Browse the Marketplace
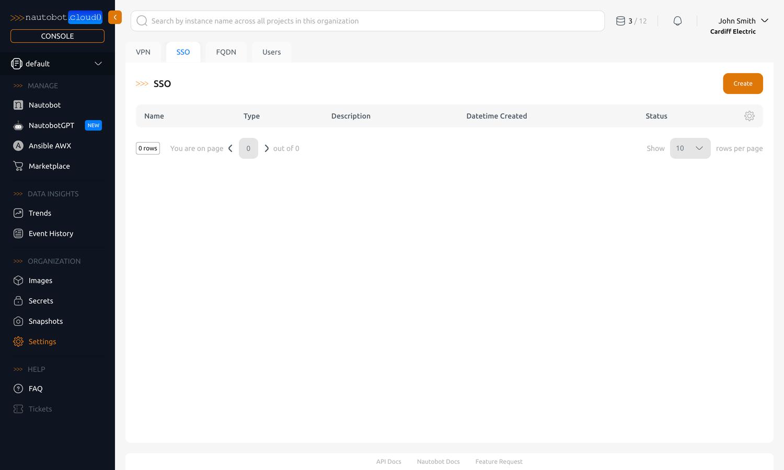 click(49, 166)
